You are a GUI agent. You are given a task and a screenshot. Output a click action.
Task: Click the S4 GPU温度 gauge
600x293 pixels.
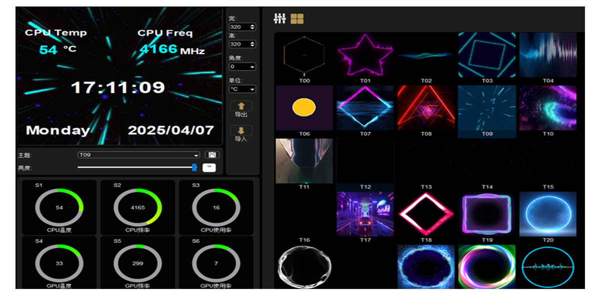[x=59, y=263]
